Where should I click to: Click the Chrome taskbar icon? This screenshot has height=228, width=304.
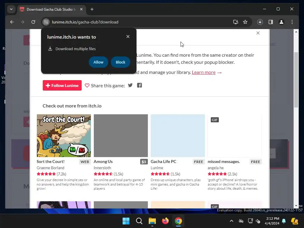pos(178,221)
